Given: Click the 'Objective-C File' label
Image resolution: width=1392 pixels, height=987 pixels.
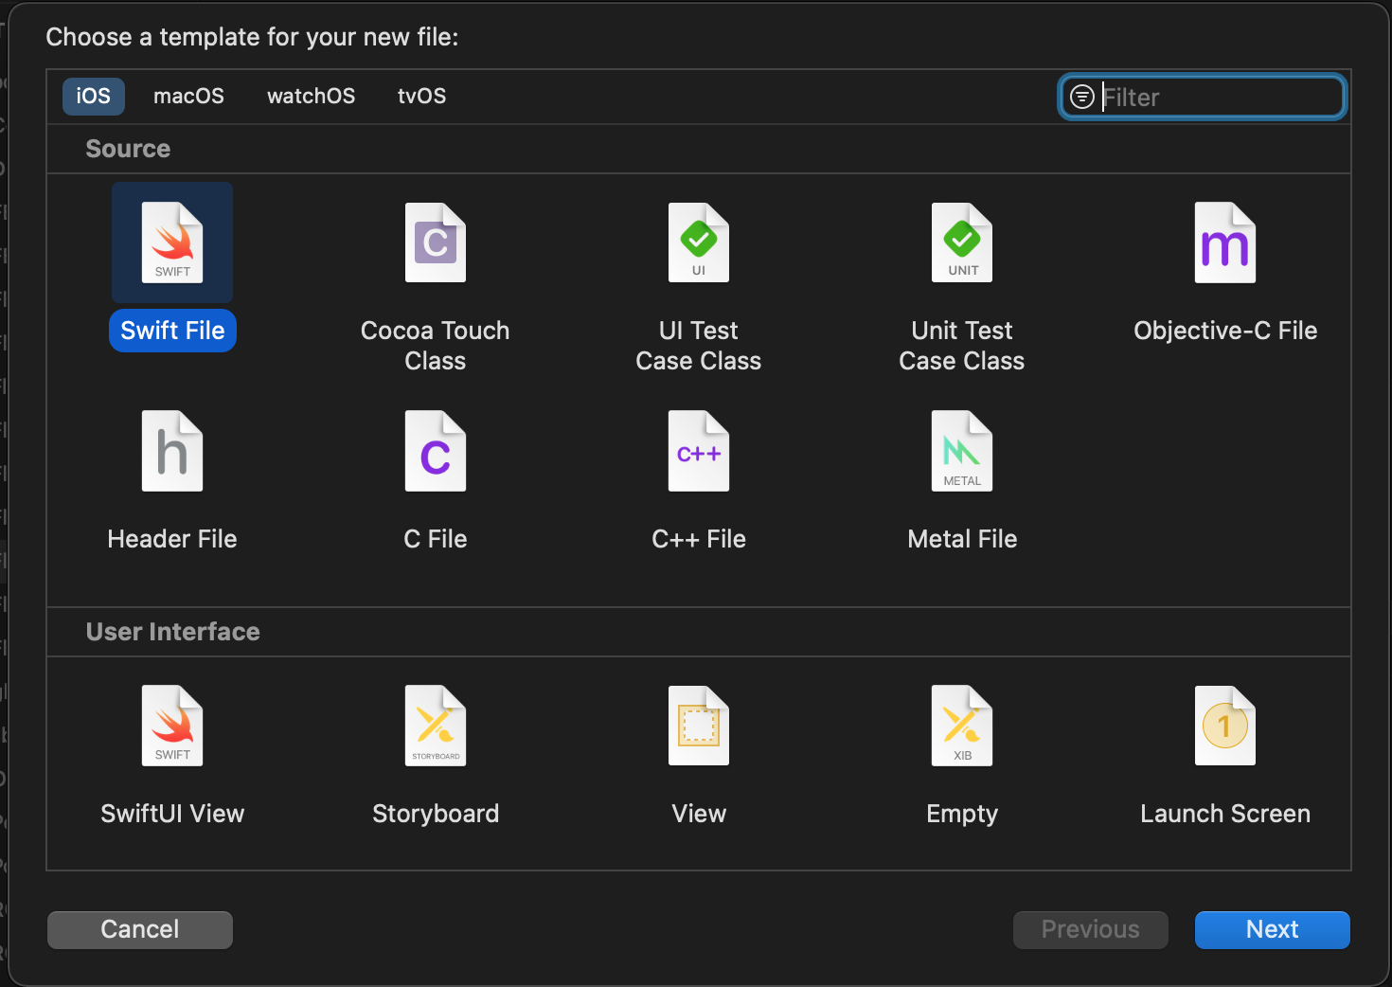Looking at the screenshot, I should (1225, 331).
